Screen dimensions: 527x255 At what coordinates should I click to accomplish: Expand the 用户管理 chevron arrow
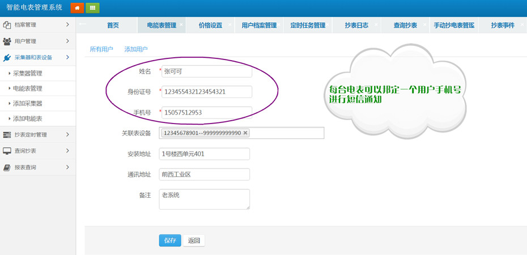[67, 41]
